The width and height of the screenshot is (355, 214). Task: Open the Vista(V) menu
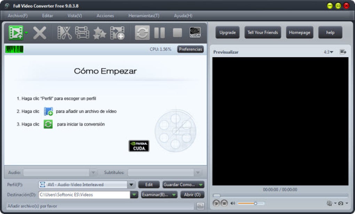coord(75,16)
